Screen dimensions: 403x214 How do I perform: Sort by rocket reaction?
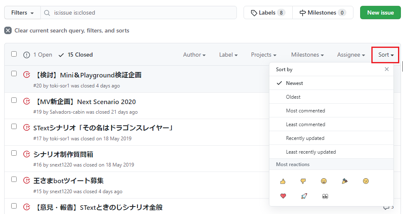pos(304,196)
